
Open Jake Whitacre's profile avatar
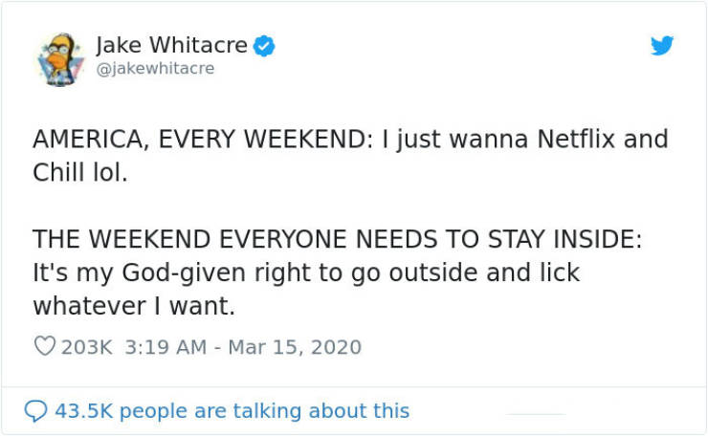(x=60, y=59)
